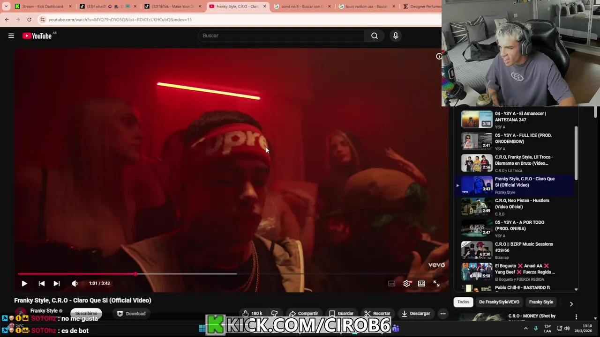Screen dimensions: 600x337
Task: Skip to previous video in playlist
Action: point(41,283)
